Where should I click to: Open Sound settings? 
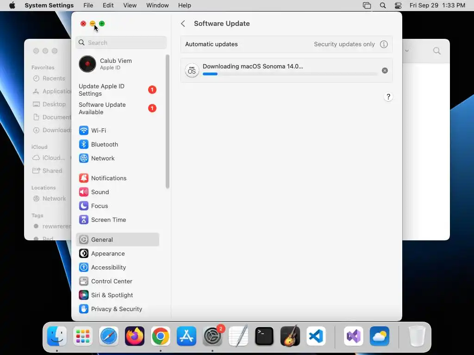(x=117, y=192)
